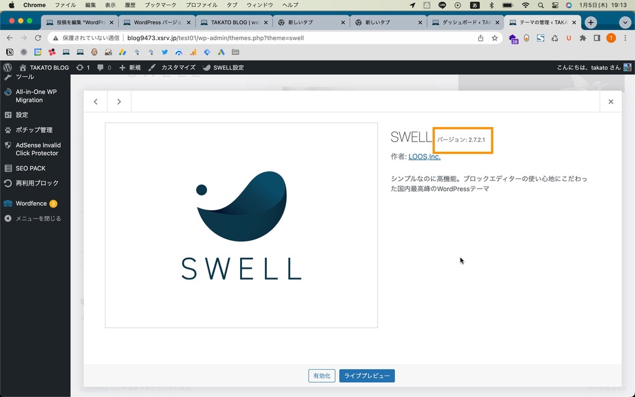Click the recycle arrows extension icon
Viewport: 635px width, 397px height.
(x=554, y=38)
